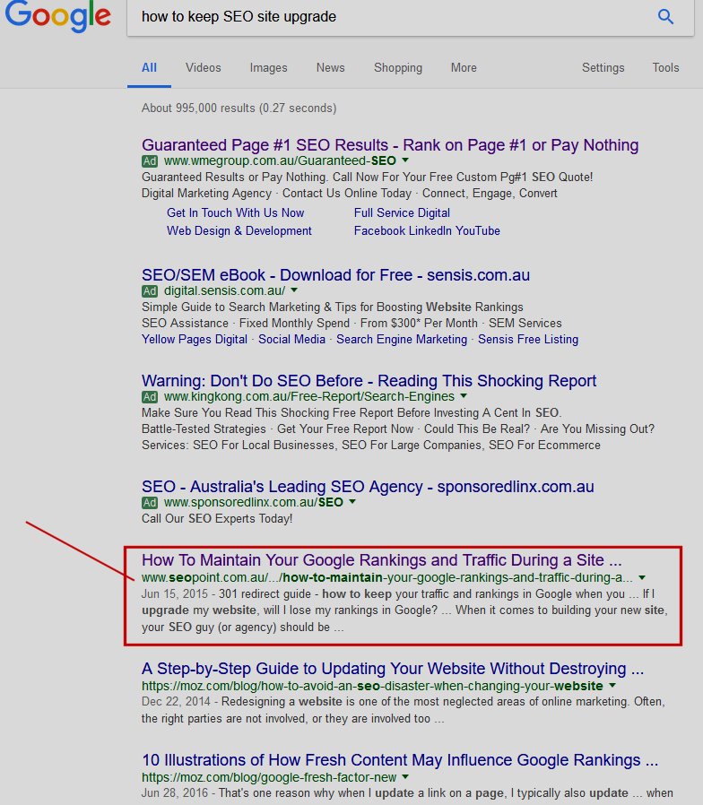703x805 pixels.
Task: Expand dropdown arrow next to kingkong.com.au URL
Action: [464, 396]
